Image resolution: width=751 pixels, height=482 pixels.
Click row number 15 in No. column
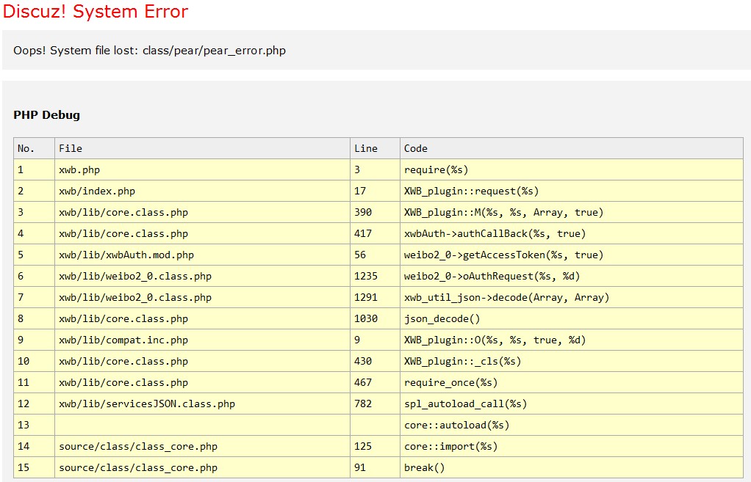[34, 467]
